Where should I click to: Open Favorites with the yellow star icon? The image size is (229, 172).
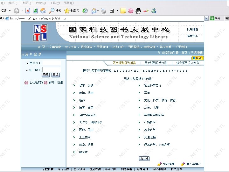click(x=66, y=11)
